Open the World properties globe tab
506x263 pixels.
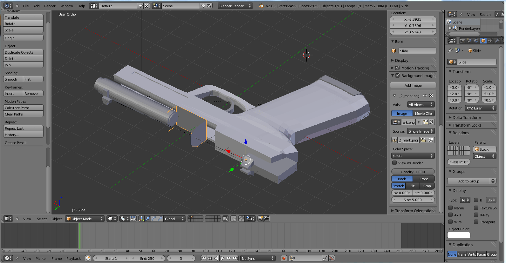[x=476, y=41]
